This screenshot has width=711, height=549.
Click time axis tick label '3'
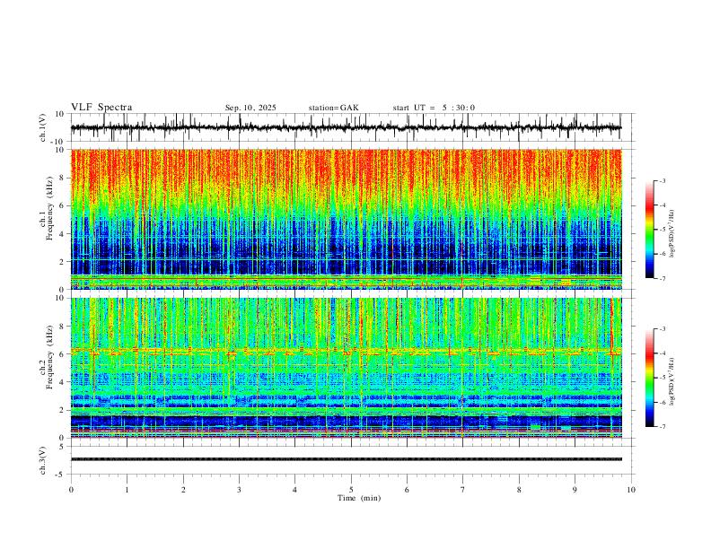click(239, 490)
